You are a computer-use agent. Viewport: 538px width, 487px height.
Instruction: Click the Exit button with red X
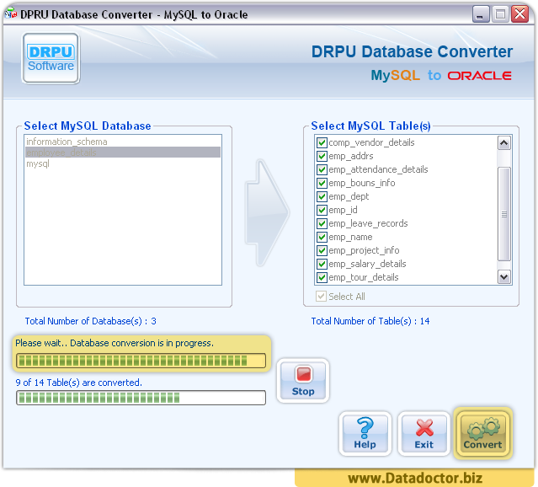[x=424, y=433]
